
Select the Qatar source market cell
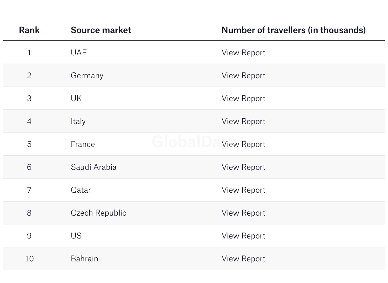[x=81, y=190]
